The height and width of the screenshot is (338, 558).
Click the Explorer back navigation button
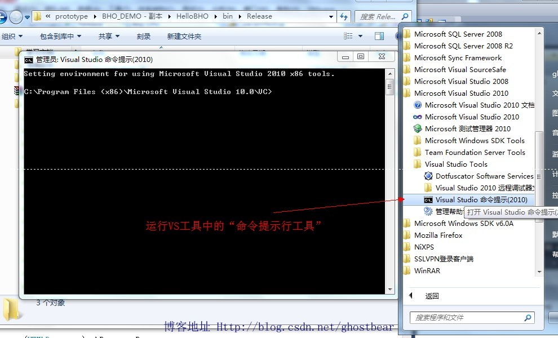point(2,16)
